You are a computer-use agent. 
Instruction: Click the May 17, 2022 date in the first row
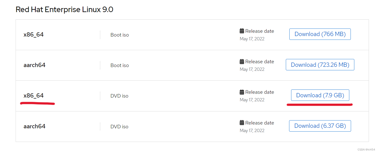click(x=252, y=39)
